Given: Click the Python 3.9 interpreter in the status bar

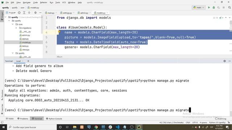Looking at the screenshot, I should (x=217, y=122).
